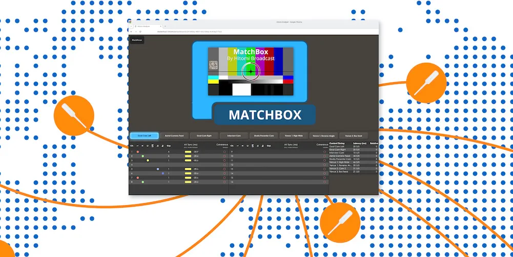Switch to the Aerial Camera Feed tab
The width and height of the screenshot is (513, 257).
174,136
